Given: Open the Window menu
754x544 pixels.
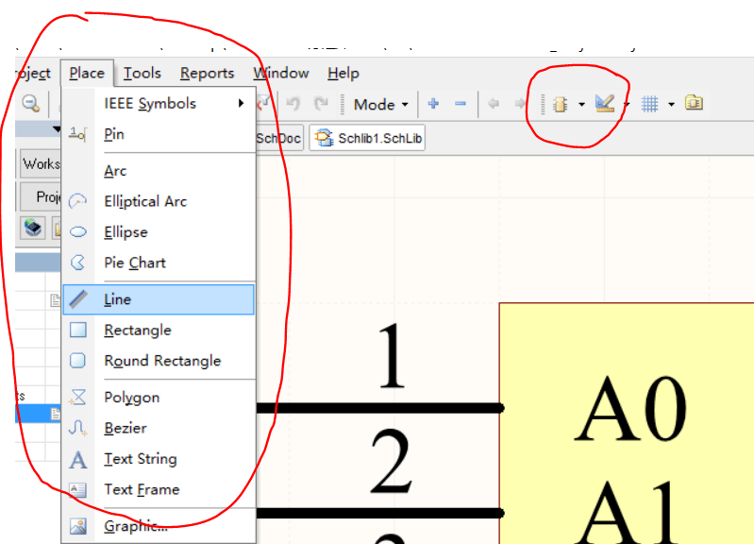Looking at the screenshot, I should (281, 73).
